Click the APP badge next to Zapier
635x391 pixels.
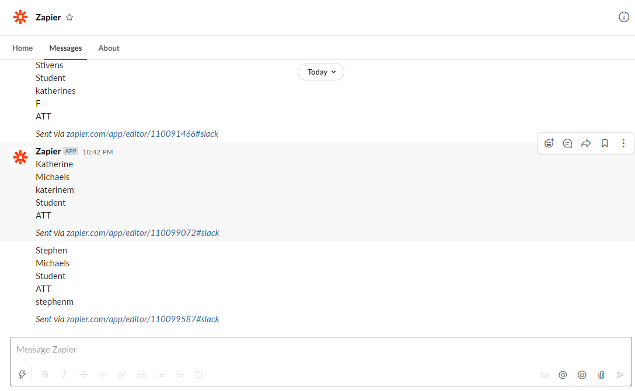[71, 152]
